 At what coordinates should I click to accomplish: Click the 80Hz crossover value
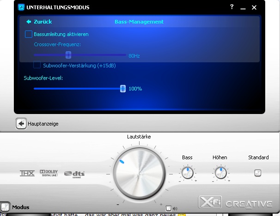coord(134,56)
